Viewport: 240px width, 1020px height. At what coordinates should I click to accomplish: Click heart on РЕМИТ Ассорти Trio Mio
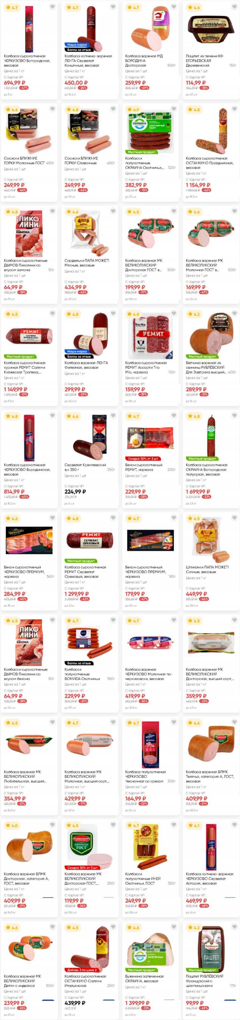click(x=174, y=313)
